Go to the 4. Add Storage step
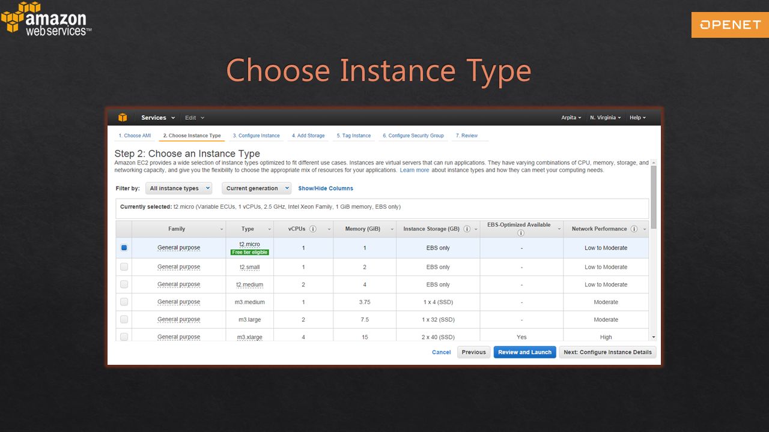769x432 pixels. click(308, 136)
